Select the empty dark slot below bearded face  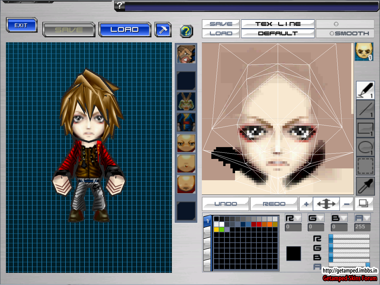186,80
